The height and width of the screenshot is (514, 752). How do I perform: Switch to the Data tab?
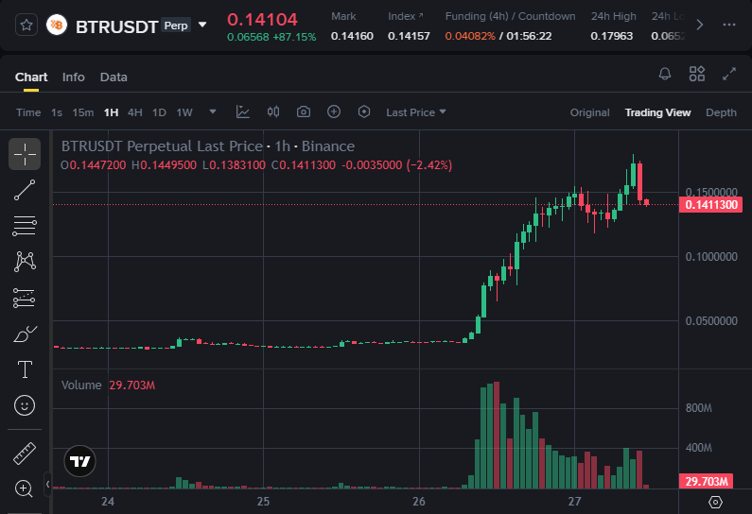(x=114, y=77)
